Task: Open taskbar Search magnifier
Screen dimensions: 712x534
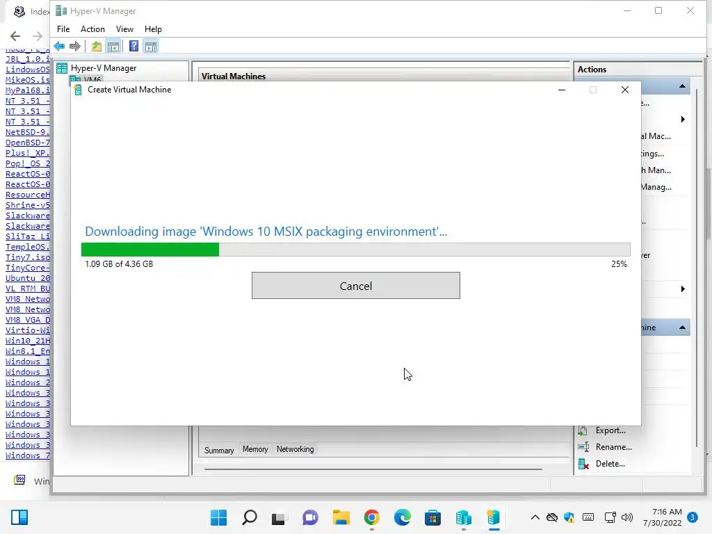Action: (250, 517)
